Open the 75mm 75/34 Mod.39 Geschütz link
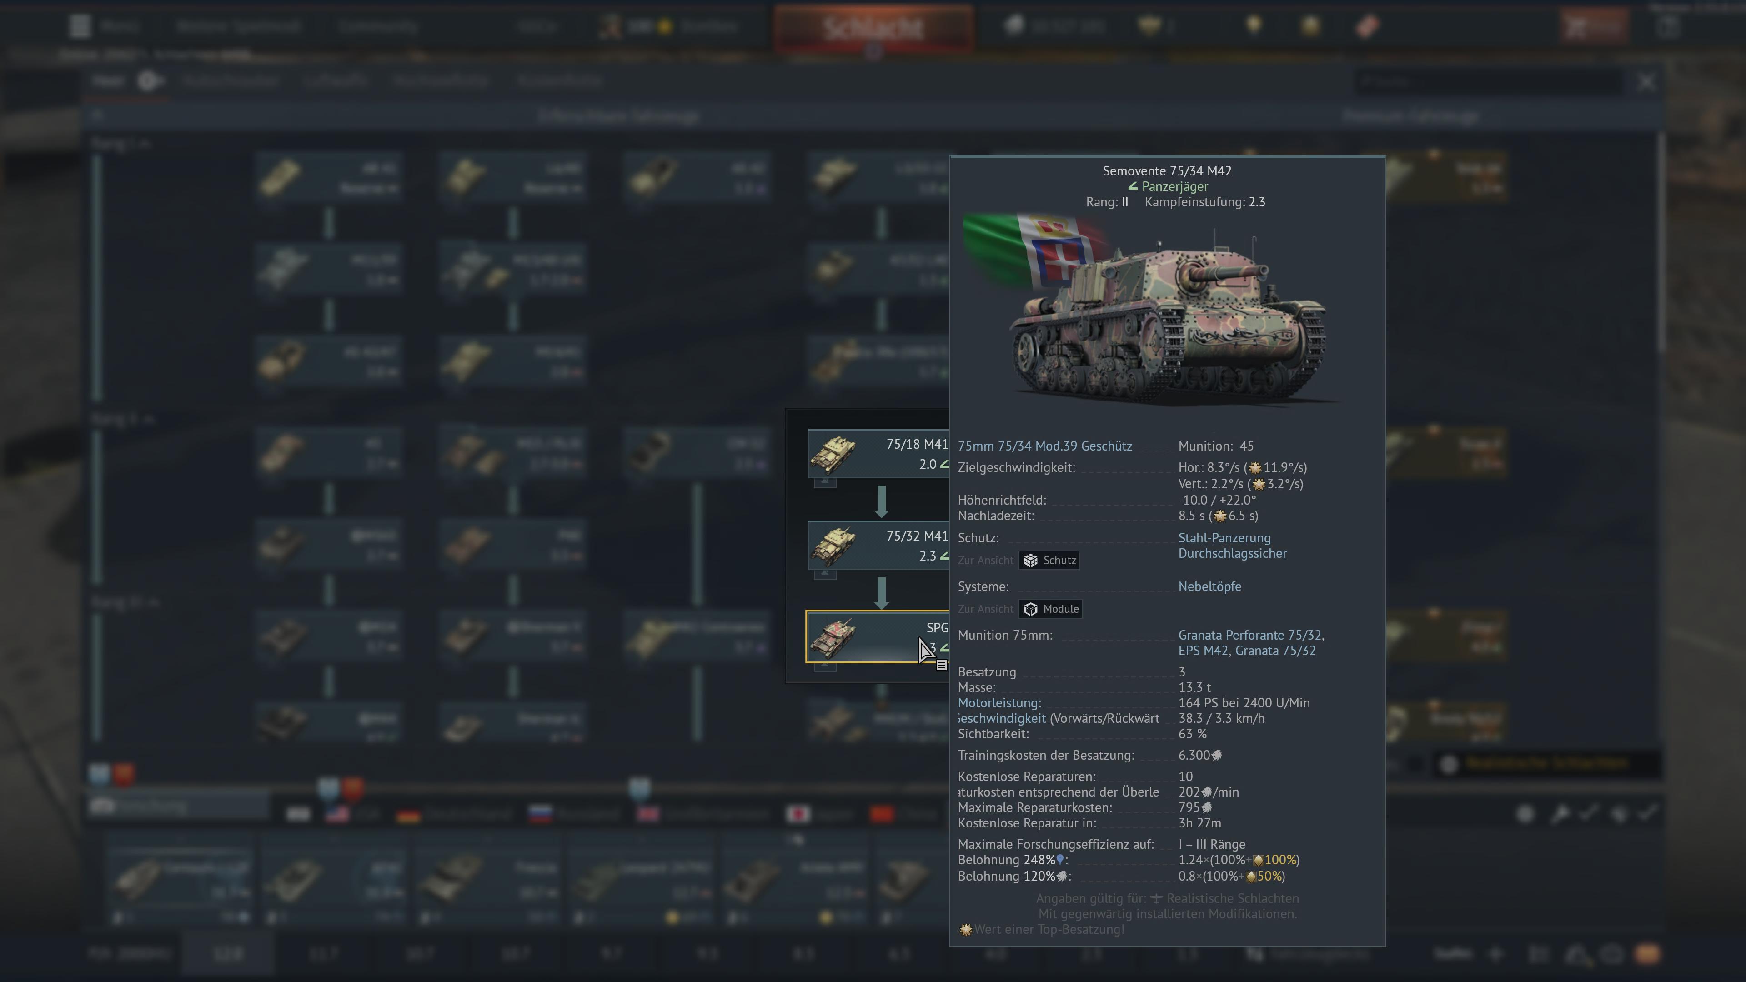The width and height of the screenshot is (1746, 982). 1044,446
